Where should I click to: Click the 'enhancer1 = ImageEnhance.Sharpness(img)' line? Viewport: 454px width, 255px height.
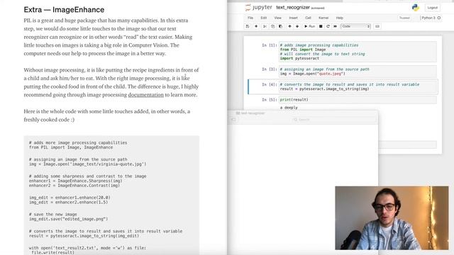point(76,181)
